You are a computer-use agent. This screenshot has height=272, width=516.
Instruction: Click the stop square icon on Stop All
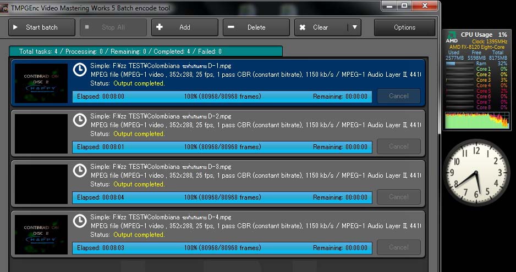(x=87, y=27)
